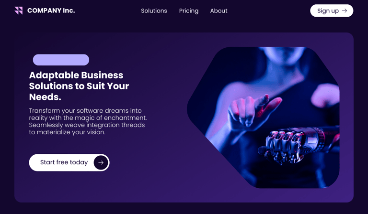Click the text line to materialize your vision
Image resolution: width=368 pixels, height=214 pixels.
pos(67,132)
